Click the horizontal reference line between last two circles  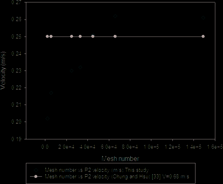pyautogui.click(x=159, y=37)
